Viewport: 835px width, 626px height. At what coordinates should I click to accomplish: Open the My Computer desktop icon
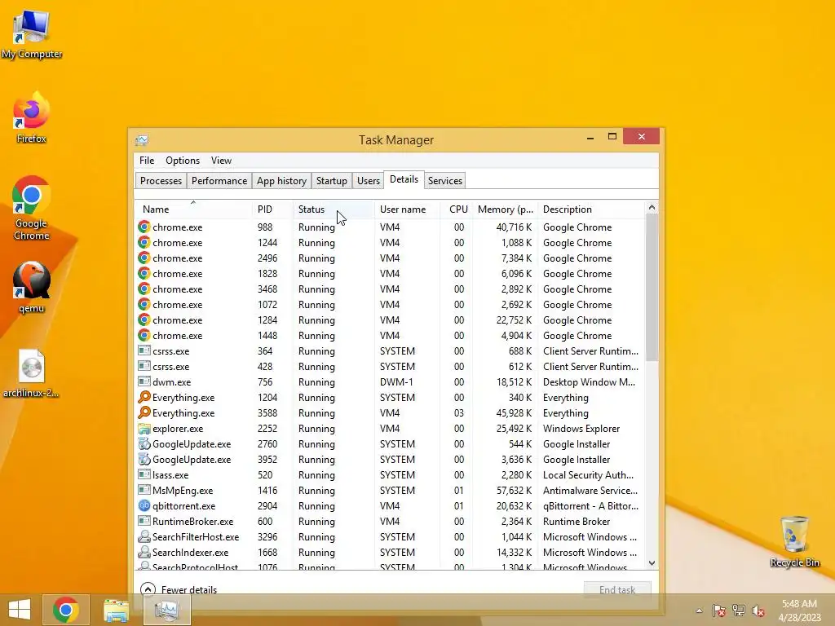click(32, 34)
